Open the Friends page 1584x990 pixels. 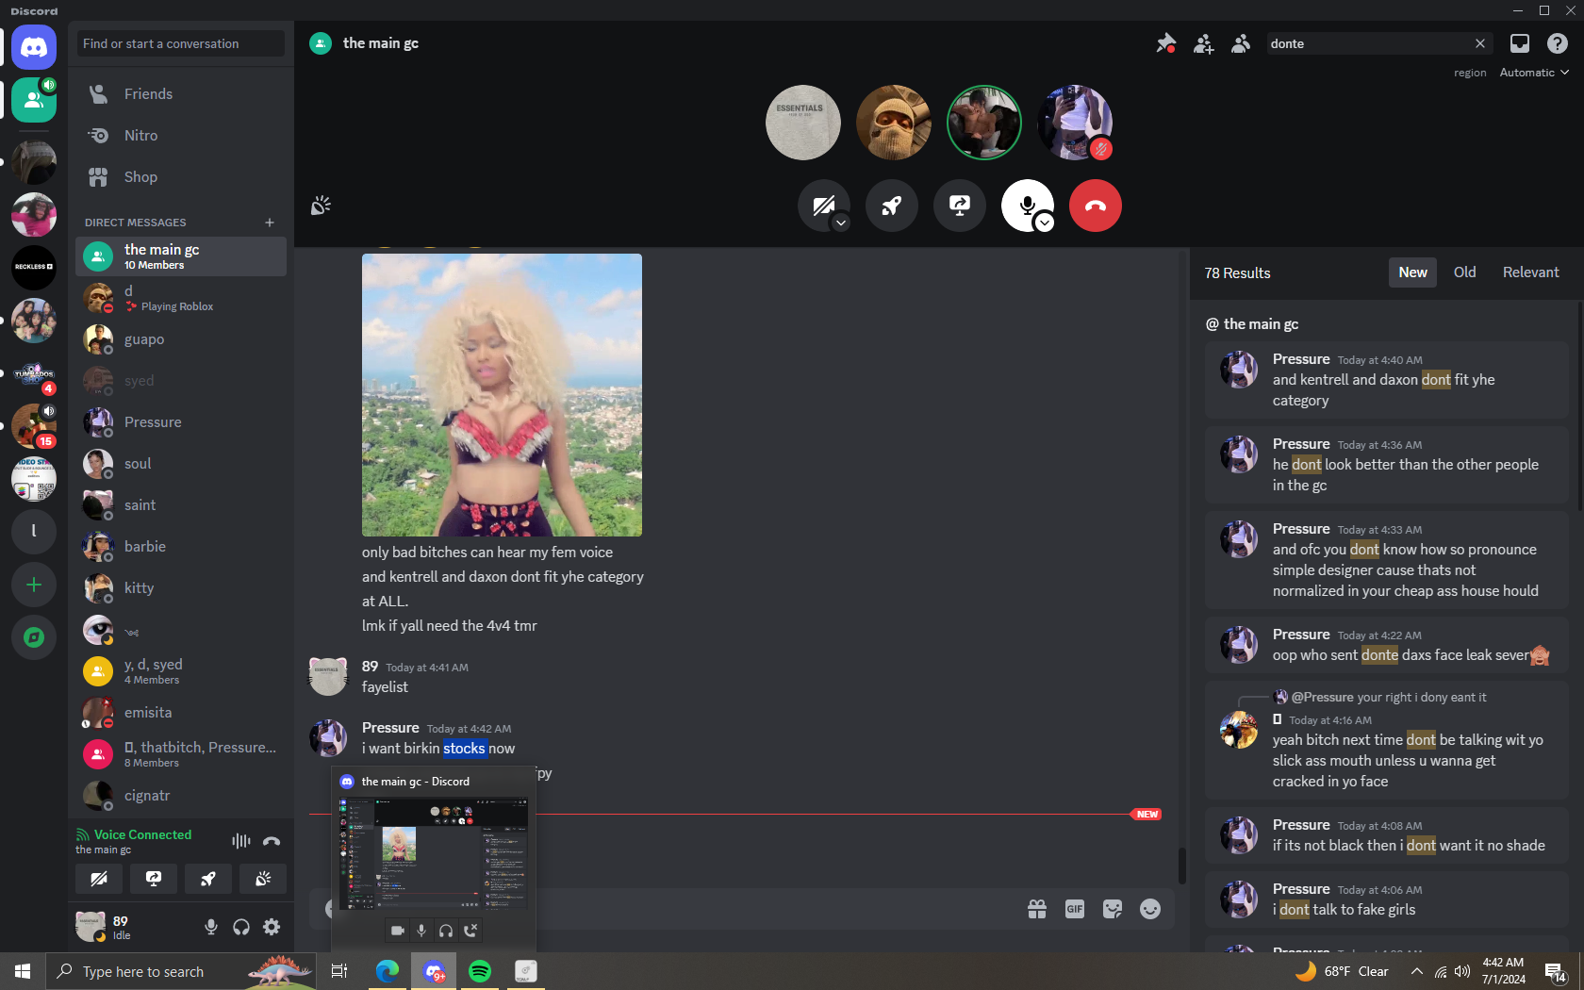[x=181, y=94]
